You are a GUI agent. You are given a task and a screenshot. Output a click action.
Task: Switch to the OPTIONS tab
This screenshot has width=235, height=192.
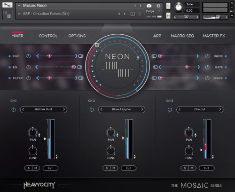pos(77,36)
